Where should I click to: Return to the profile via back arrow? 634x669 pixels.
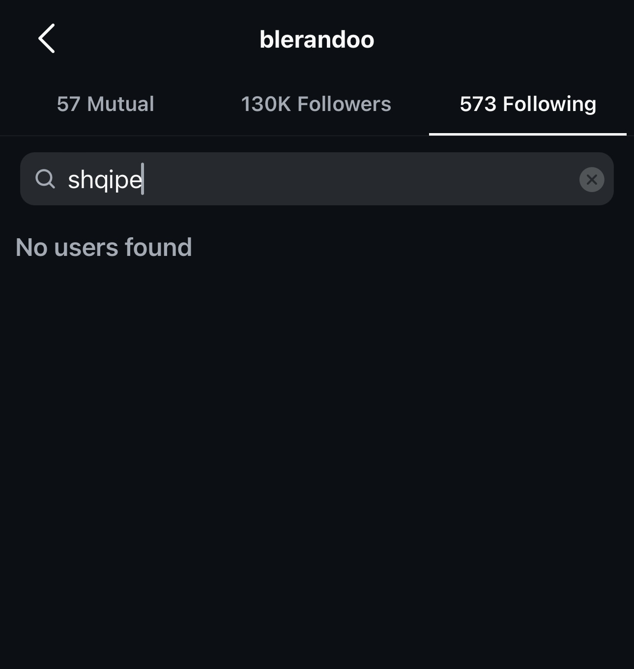click(47, 39)
